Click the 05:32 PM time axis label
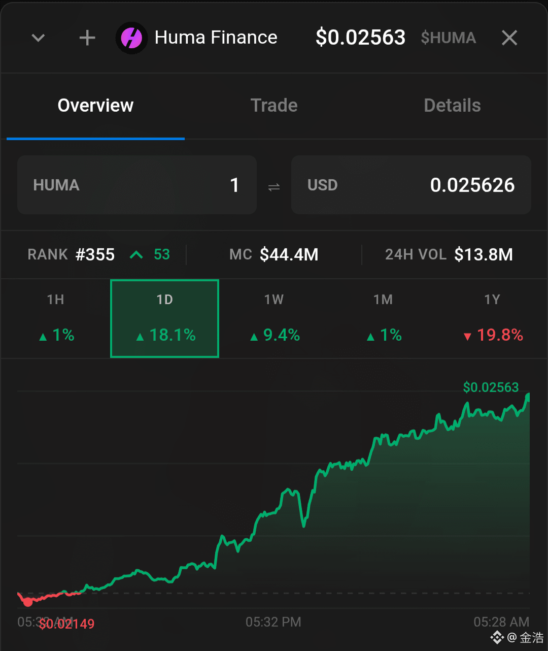 (273, 622)
